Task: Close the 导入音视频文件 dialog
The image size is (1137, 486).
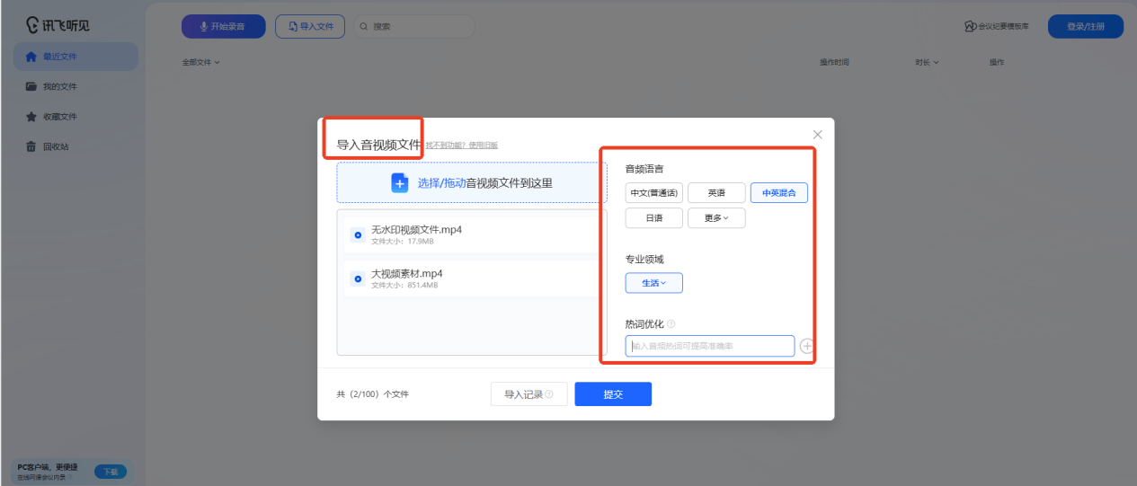Action: [817, 135]
